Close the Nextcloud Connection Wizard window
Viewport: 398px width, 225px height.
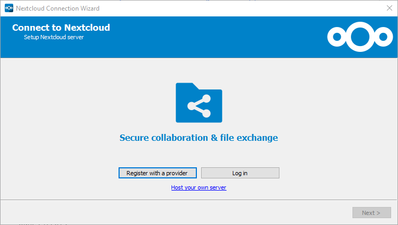tap(390, 8)
